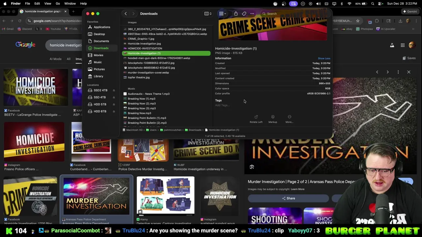The width and height of the screenshot is (422, 237).
Task: Click the Add Tags field
Action: click(x=222, y=105)
